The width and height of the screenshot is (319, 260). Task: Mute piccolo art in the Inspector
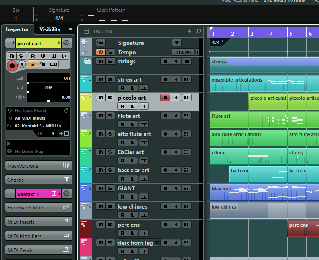12,56
